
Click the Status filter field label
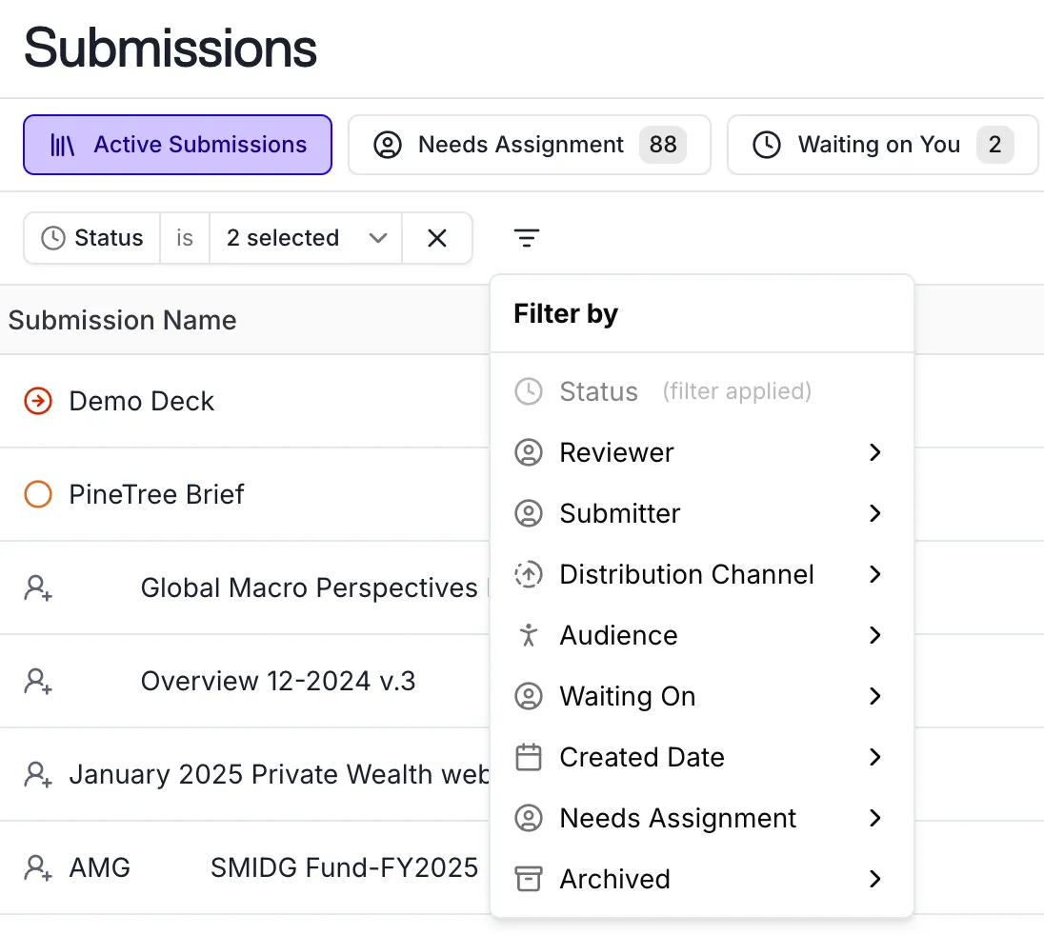[x=92, y=238]
